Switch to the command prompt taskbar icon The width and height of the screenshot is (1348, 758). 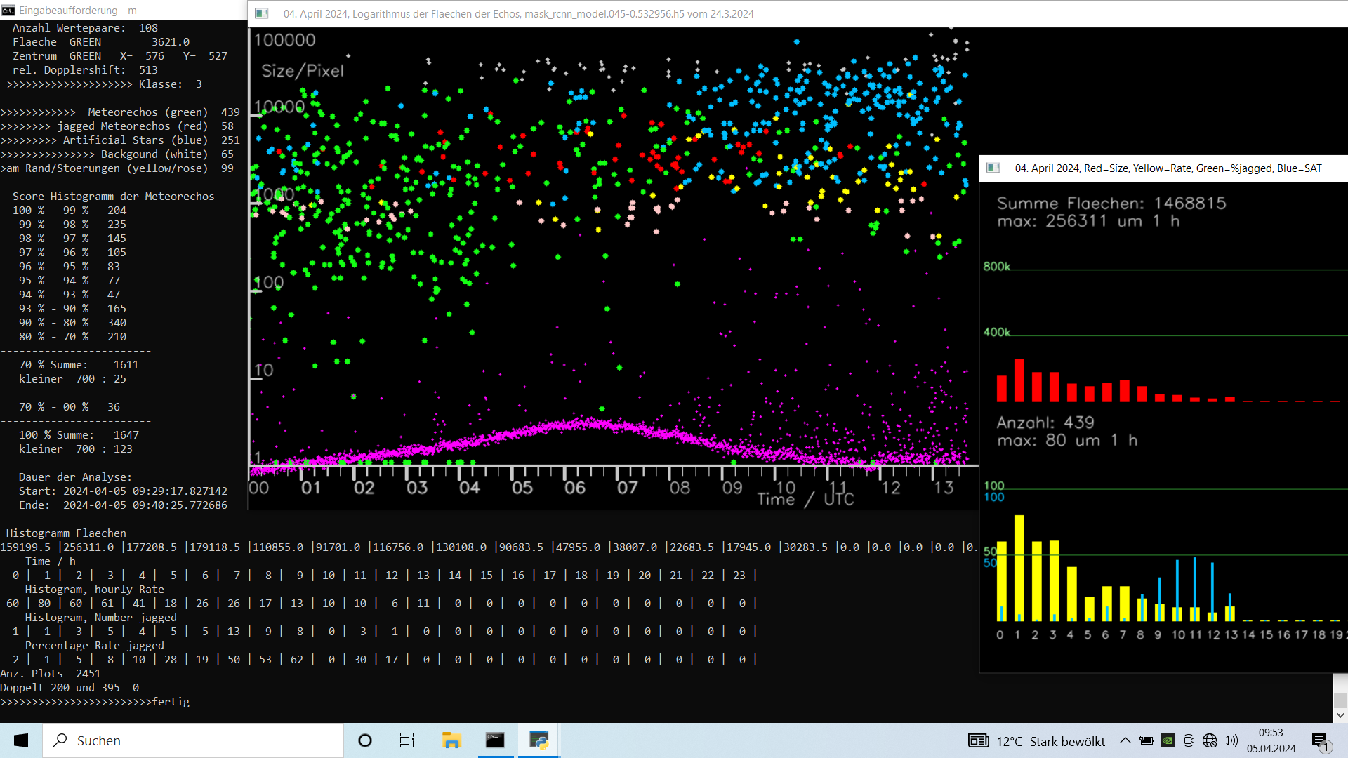click(x=495, y=740)
